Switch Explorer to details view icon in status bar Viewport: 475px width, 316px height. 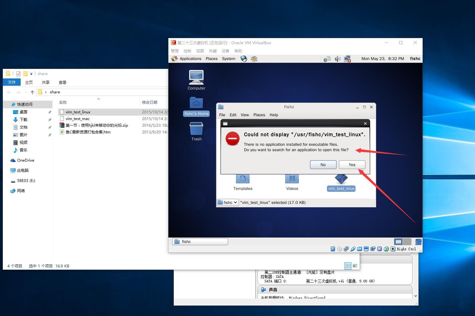click(x=348, y=266)
